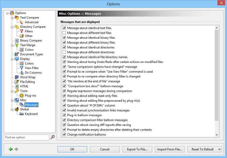The height and width of the screenshot is (158, 227).
Task: Click the scroll up arrow in list
Action: point(217,28)
